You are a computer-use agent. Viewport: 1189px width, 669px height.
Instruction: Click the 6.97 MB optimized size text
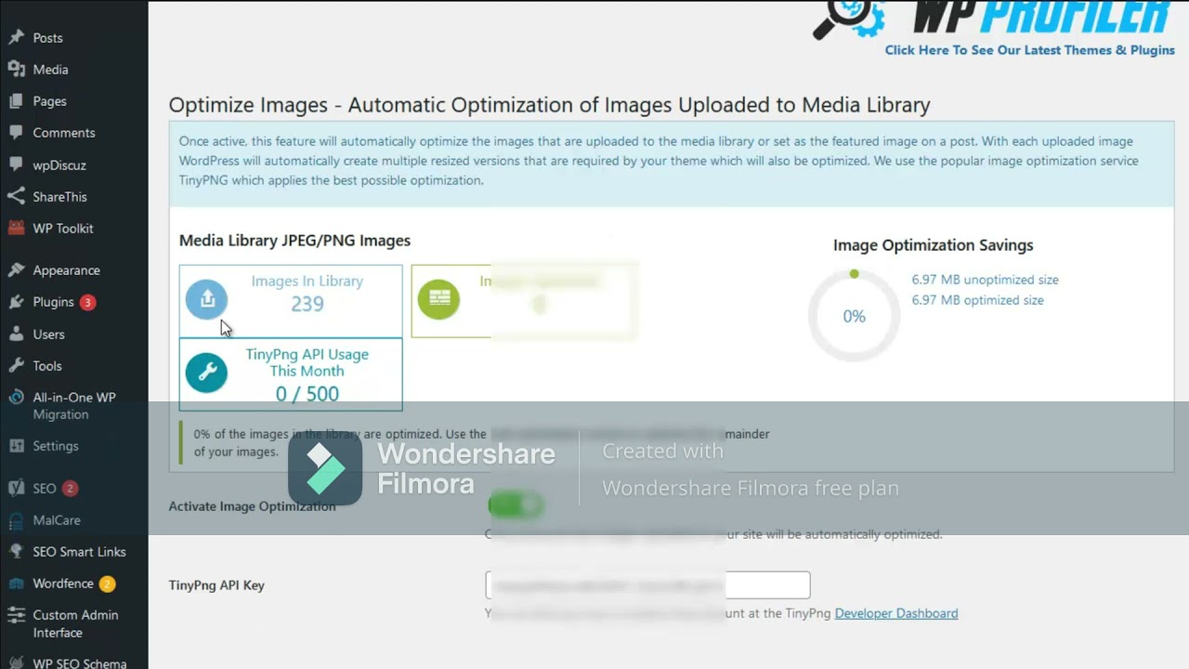tap(977, 300)
